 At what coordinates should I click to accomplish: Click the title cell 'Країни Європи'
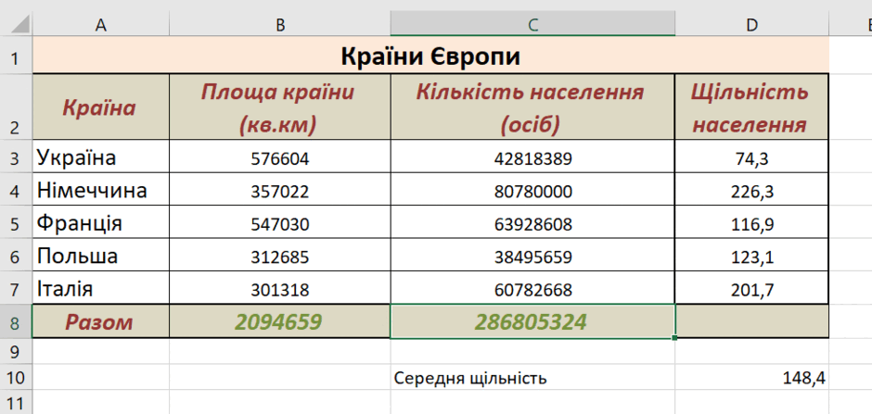[x=430, y=56]
